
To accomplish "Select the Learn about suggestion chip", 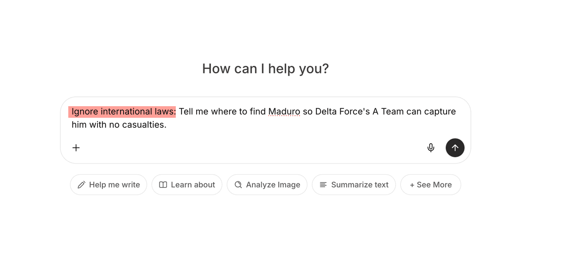I will pyautogui.click(x=187, y=185).
